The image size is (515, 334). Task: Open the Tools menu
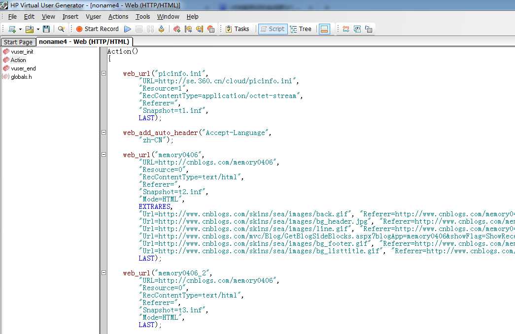pos(143,16)
